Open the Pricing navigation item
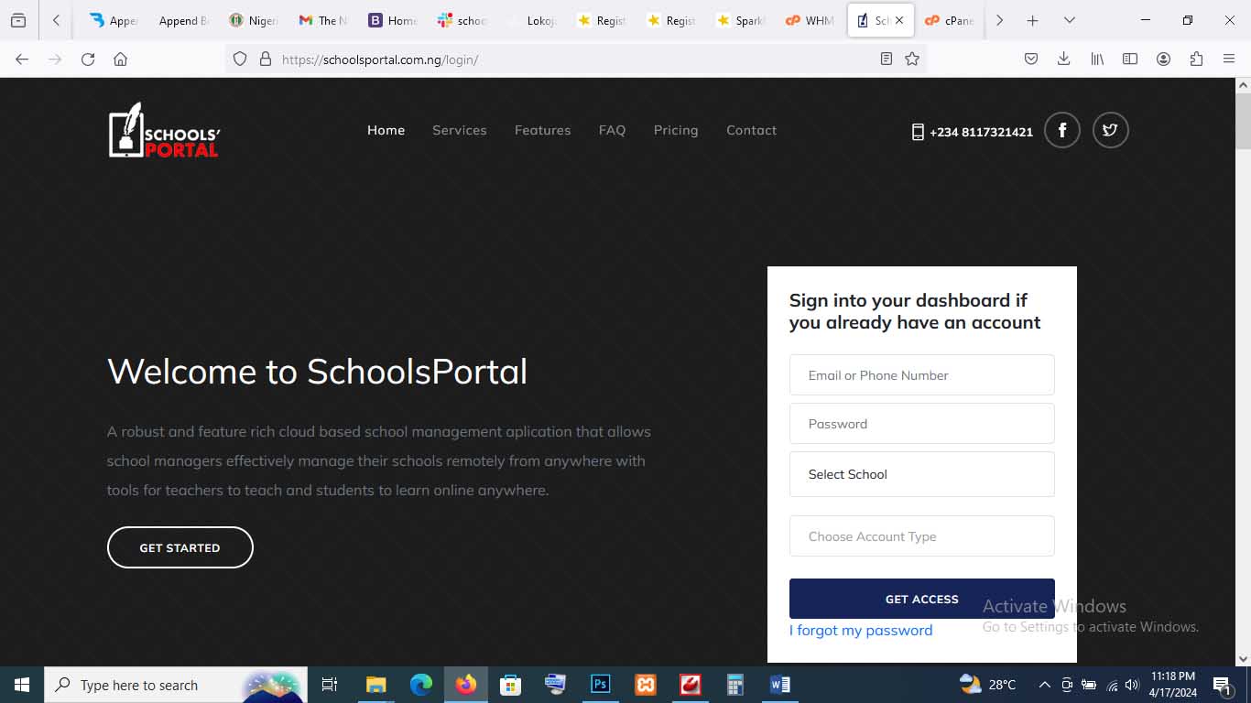Screen dimensions: 1251x703 click(676, 130)
